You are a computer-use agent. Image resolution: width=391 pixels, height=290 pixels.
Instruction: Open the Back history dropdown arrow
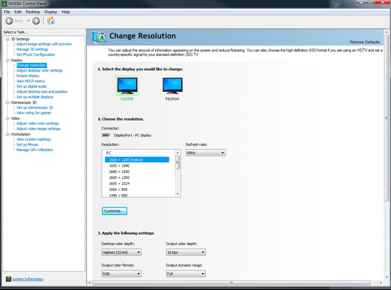(x=29, y=21)
